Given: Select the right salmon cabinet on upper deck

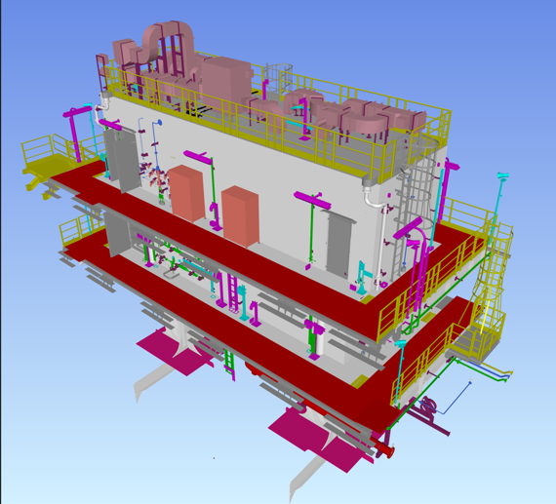Looking at the screenshot, I should [x=240, y=215].
